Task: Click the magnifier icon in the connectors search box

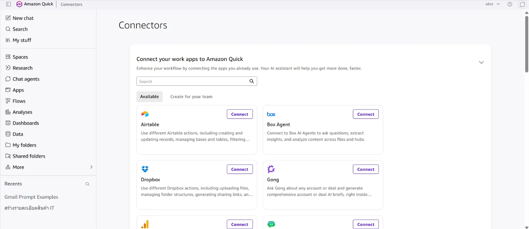Action: (x=252, y=81)
